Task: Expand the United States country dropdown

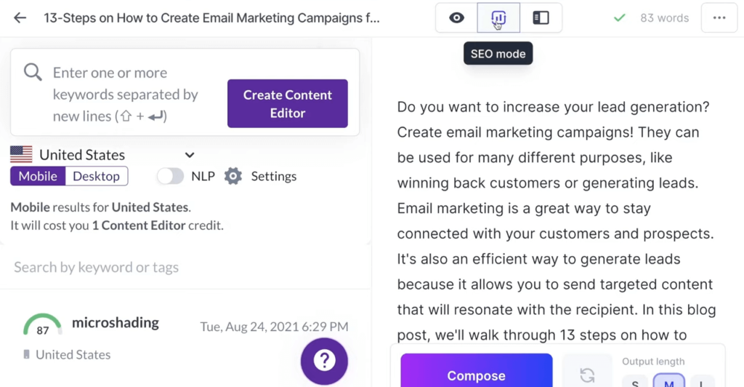Action: pos(189,155)
